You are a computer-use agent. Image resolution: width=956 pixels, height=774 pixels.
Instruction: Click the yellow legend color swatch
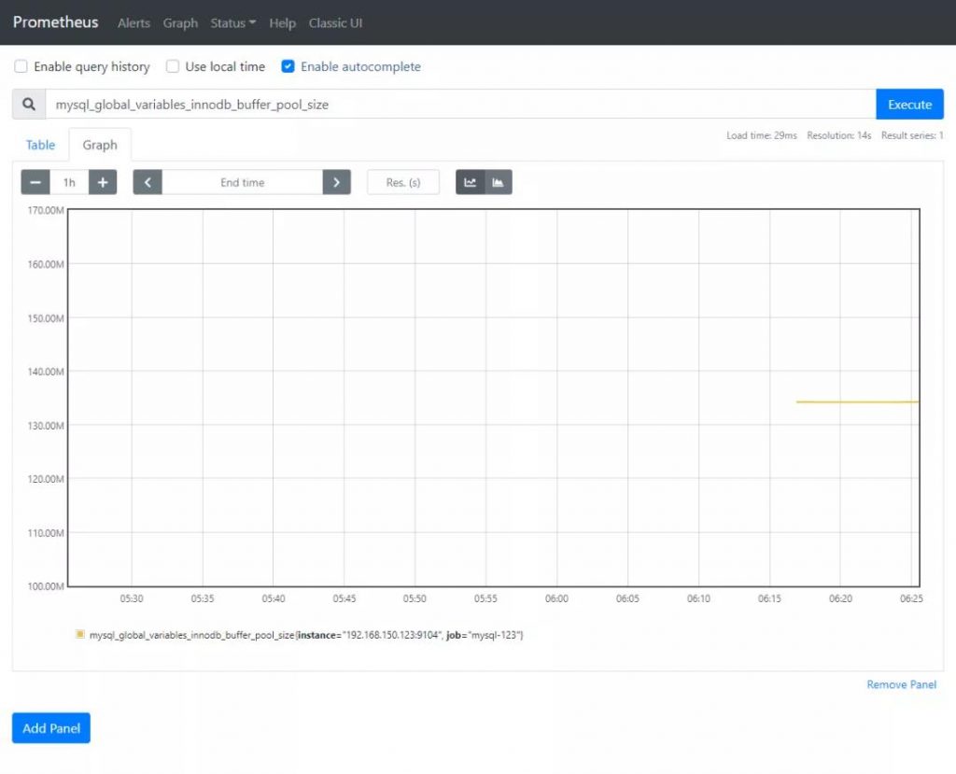[80, 634]
